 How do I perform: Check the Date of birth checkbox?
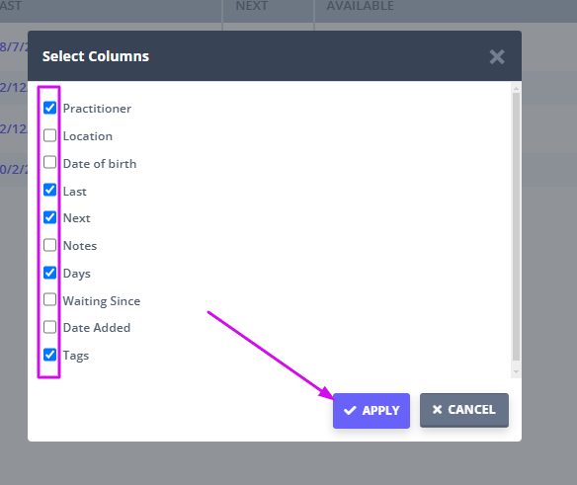tap(49, 162)
